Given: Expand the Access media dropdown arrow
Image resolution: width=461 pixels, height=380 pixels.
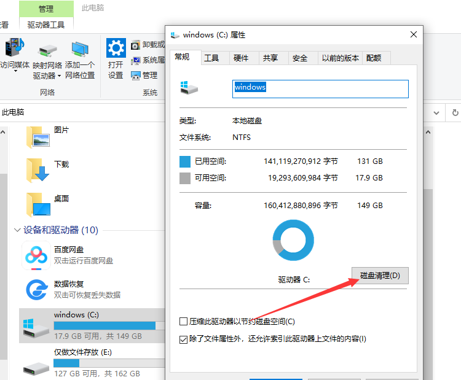Looking at the screenshot, I should click(x=15, y=71).
